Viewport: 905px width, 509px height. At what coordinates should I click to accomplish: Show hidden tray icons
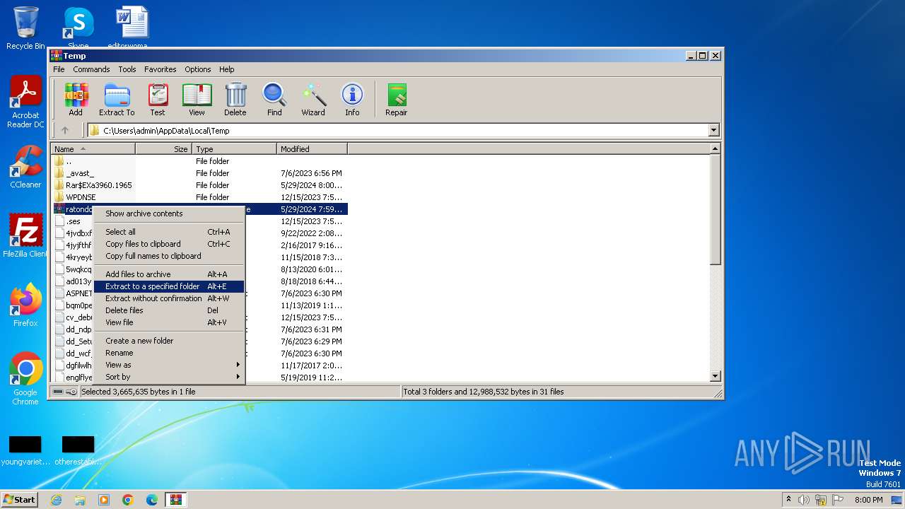[x=788, y=500]
